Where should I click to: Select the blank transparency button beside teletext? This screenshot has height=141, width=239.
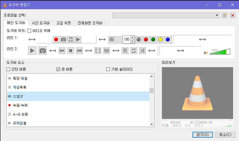[x=119, y=39]
